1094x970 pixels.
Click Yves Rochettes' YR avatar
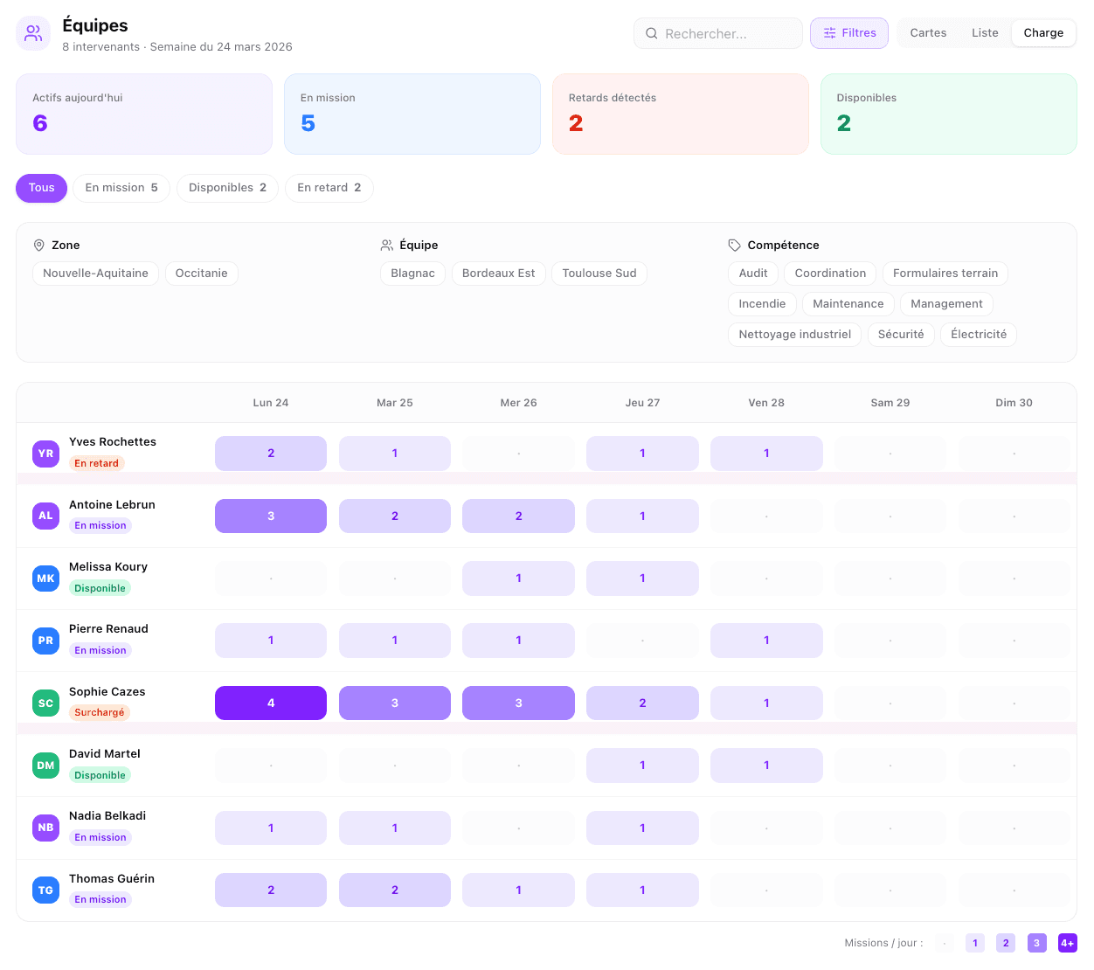45,454
